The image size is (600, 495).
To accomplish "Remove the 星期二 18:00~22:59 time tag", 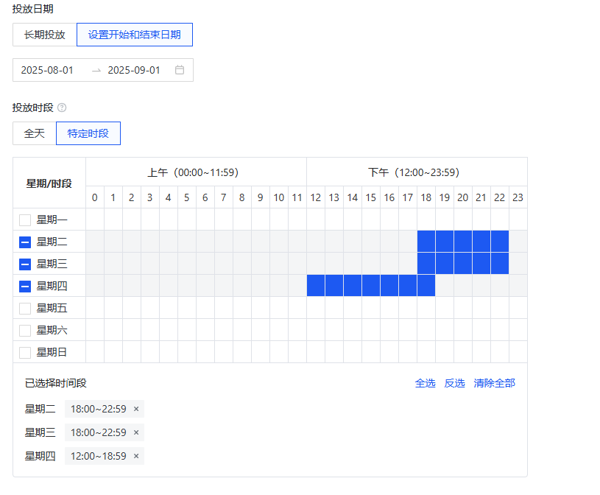I will 136,409.
